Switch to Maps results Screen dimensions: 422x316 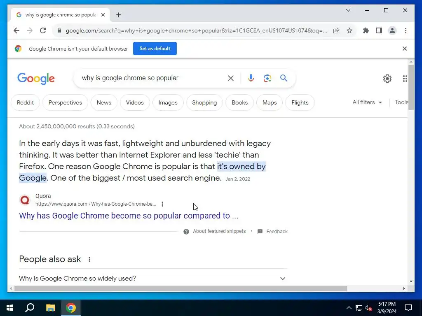270,102
